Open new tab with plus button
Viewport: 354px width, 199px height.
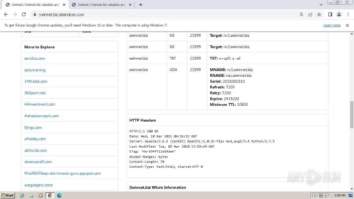[141, 5]
